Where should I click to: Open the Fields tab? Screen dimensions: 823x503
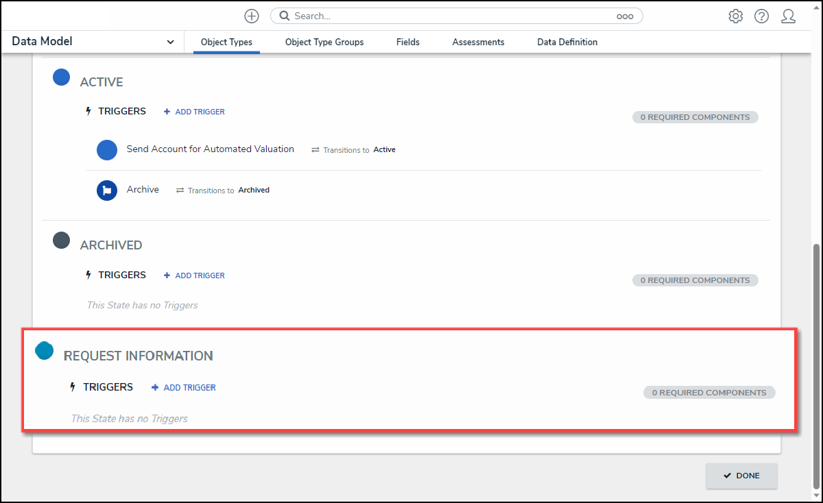(408, 42)
